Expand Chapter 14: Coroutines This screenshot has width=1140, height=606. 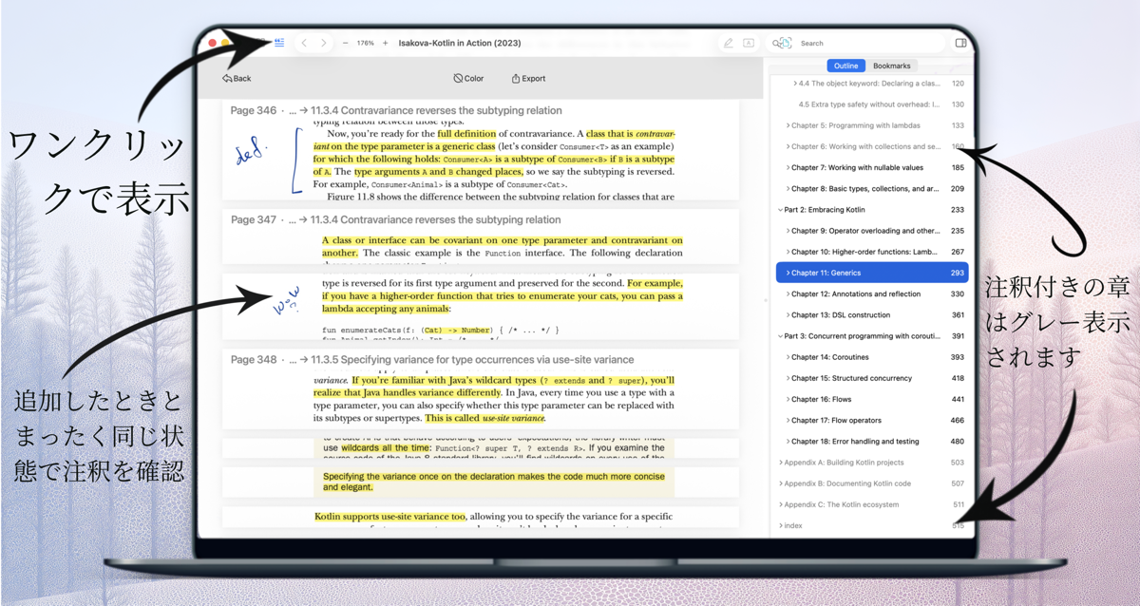[x=788, y=357]
